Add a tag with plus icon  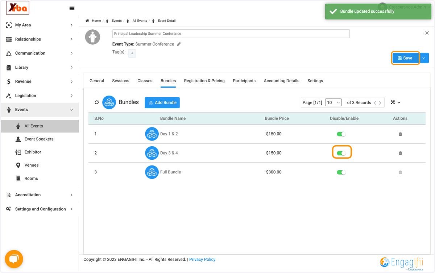132,53
